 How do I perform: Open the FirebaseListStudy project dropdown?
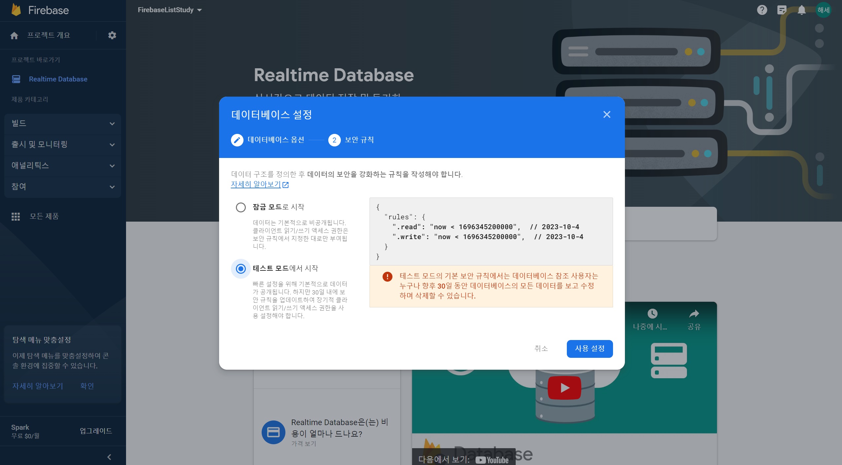click(170, 10)
